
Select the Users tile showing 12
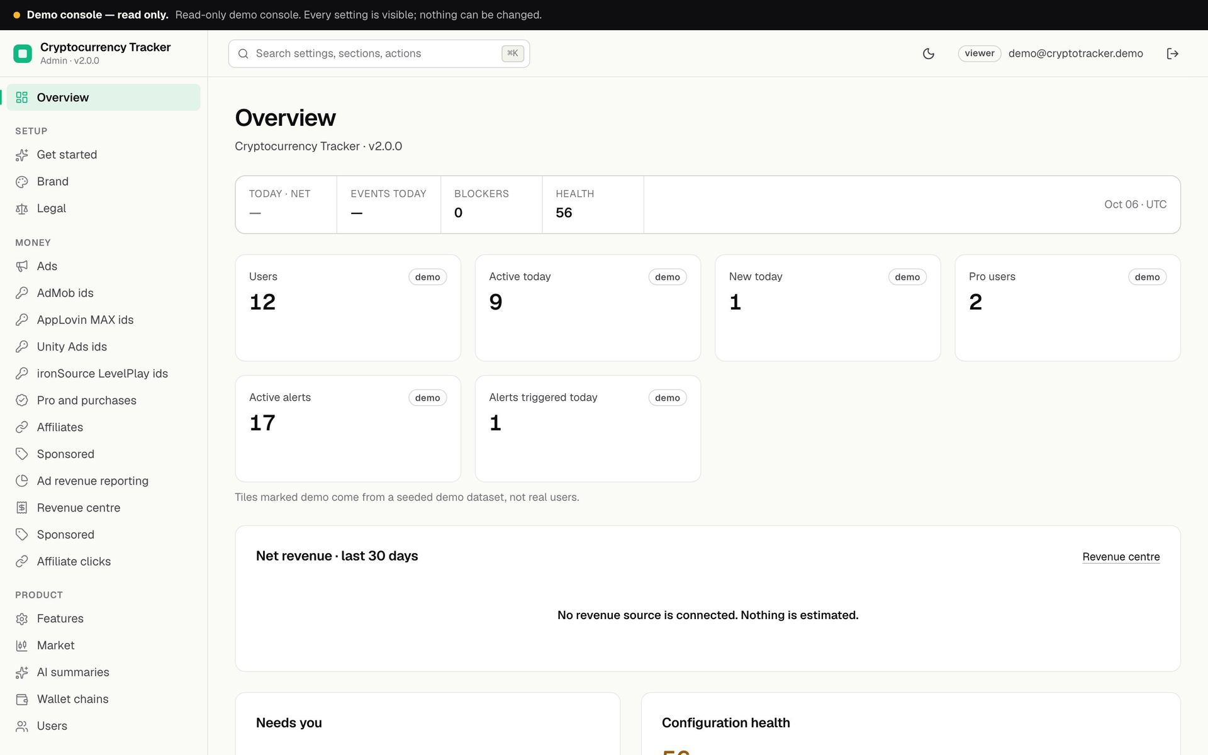348,308
